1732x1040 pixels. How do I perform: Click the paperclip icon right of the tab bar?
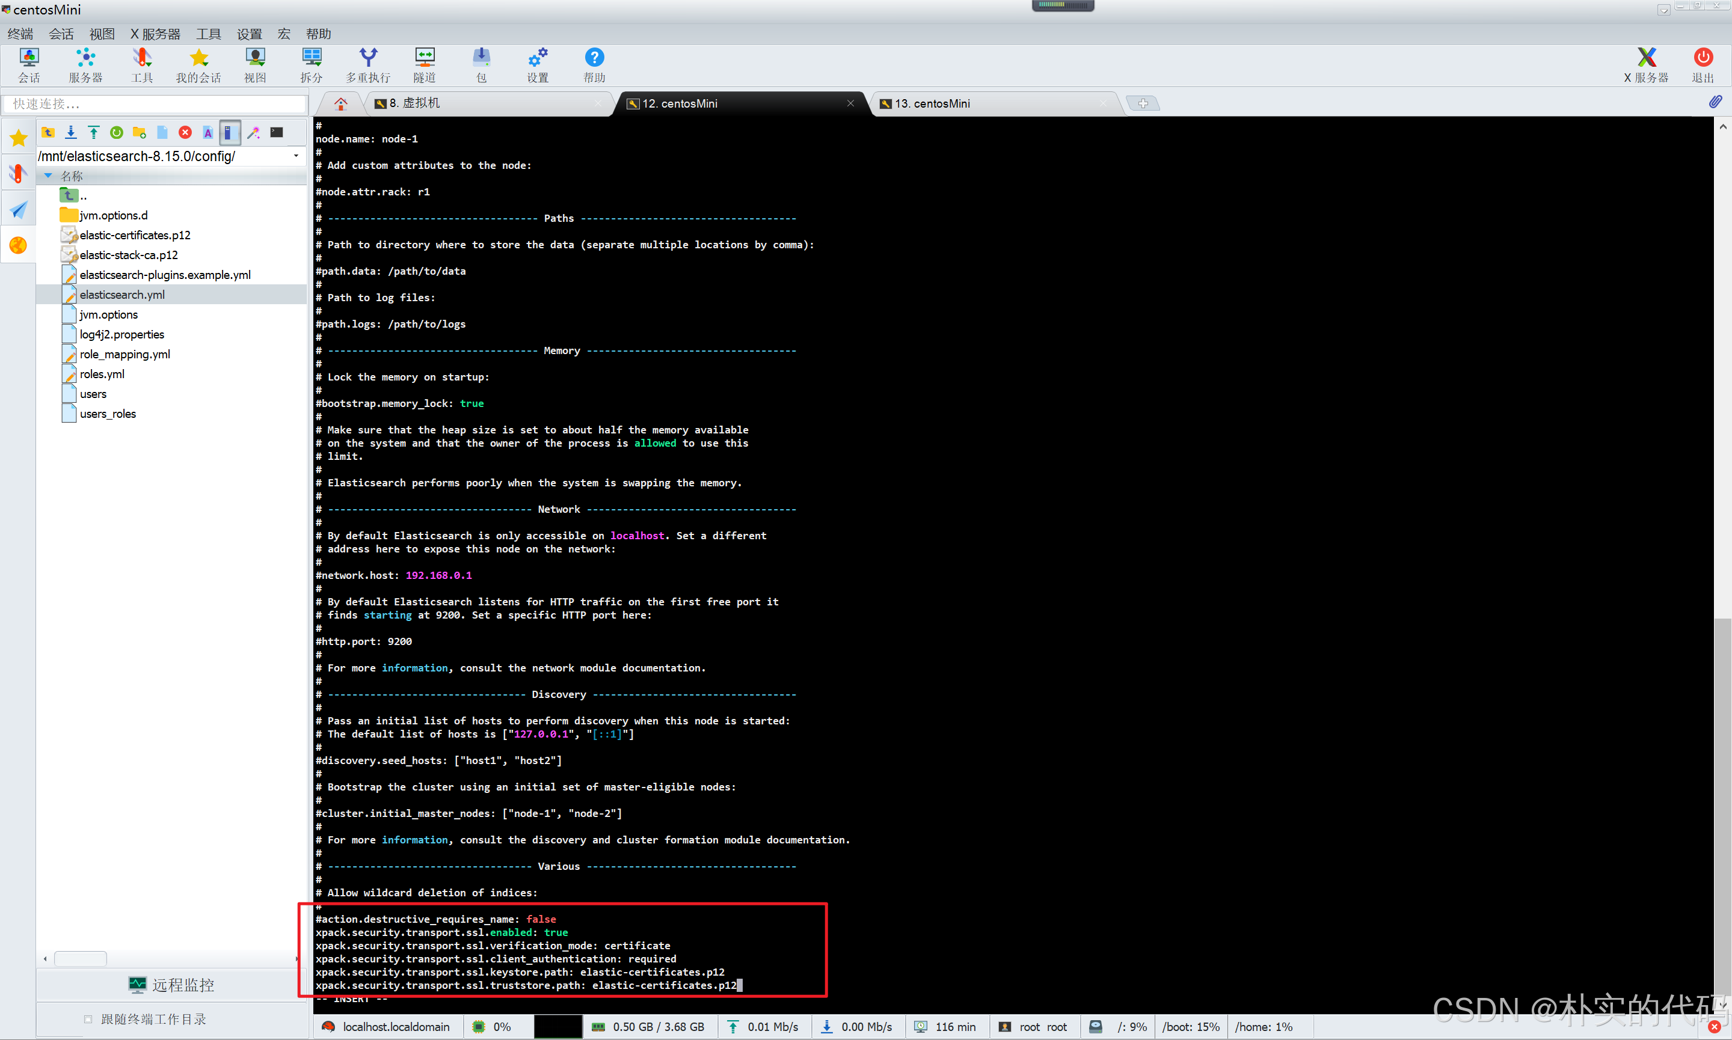coord(1715,102)
